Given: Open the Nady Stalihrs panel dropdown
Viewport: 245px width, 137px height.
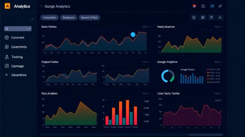Looking at the screenshot, I should 221,27.
